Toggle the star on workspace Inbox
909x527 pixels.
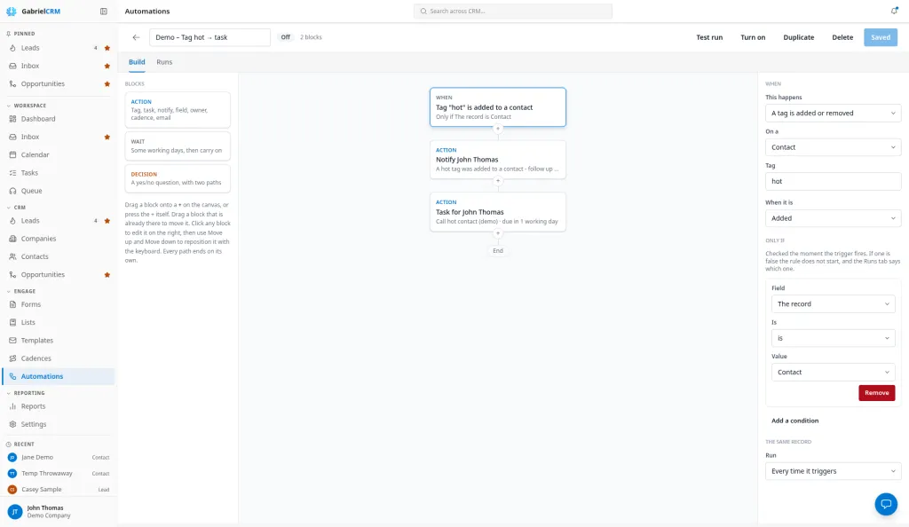tap(107, 138)
